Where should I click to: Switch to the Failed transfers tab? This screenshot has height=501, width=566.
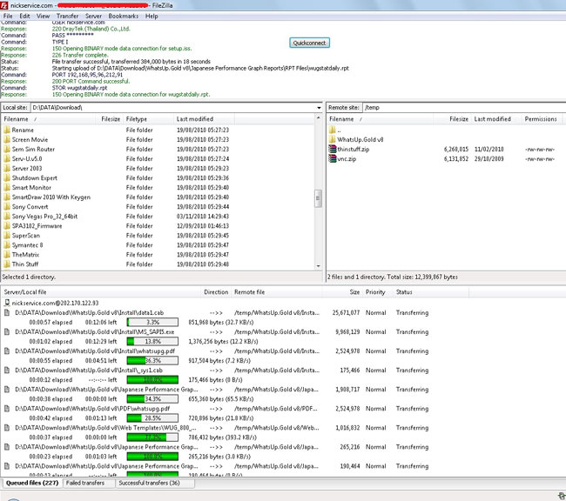84,482
